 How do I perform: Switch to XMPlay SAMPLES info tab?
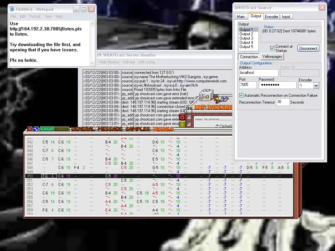pyautogui.click(x=138, y=129)
